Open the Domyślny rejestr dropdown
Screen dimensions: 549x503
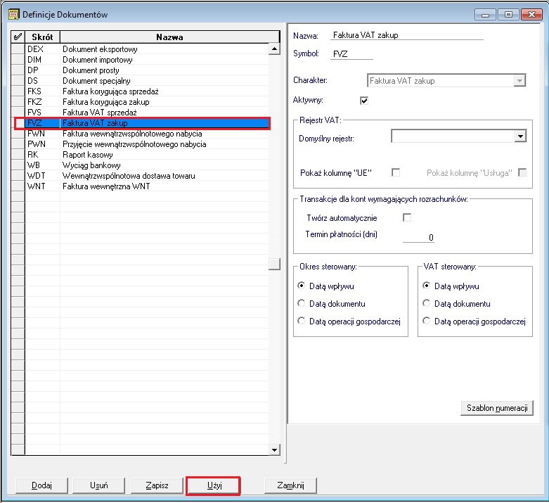click(520, 136)
